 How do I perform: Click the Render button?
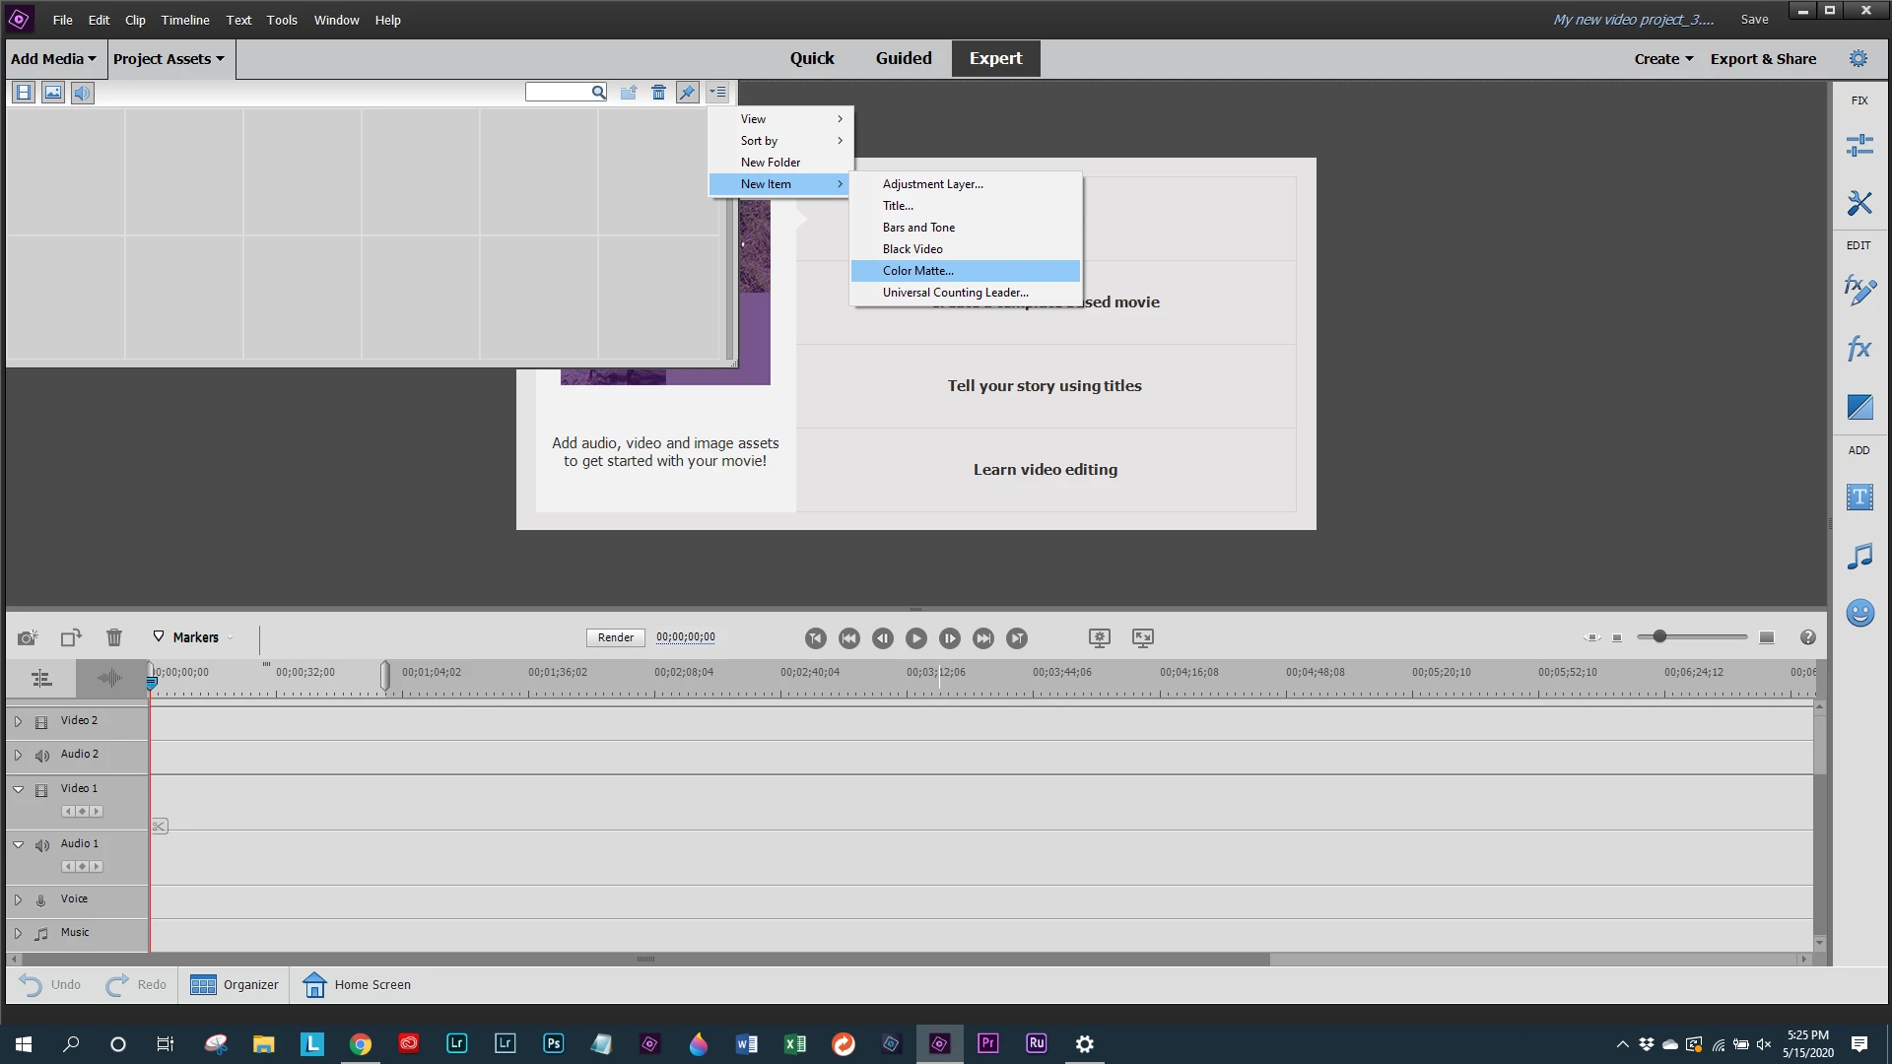615,637
